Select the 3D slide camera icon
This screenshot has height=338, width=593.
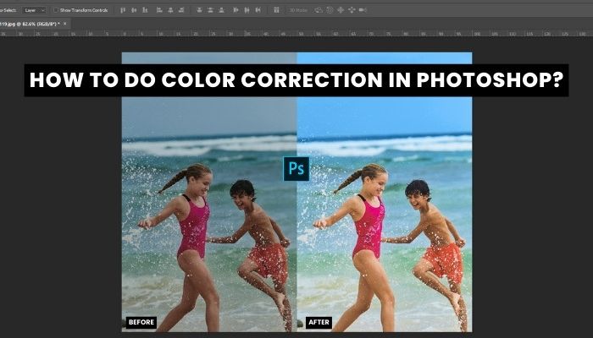pyautogui.click(x=352, y=10)
